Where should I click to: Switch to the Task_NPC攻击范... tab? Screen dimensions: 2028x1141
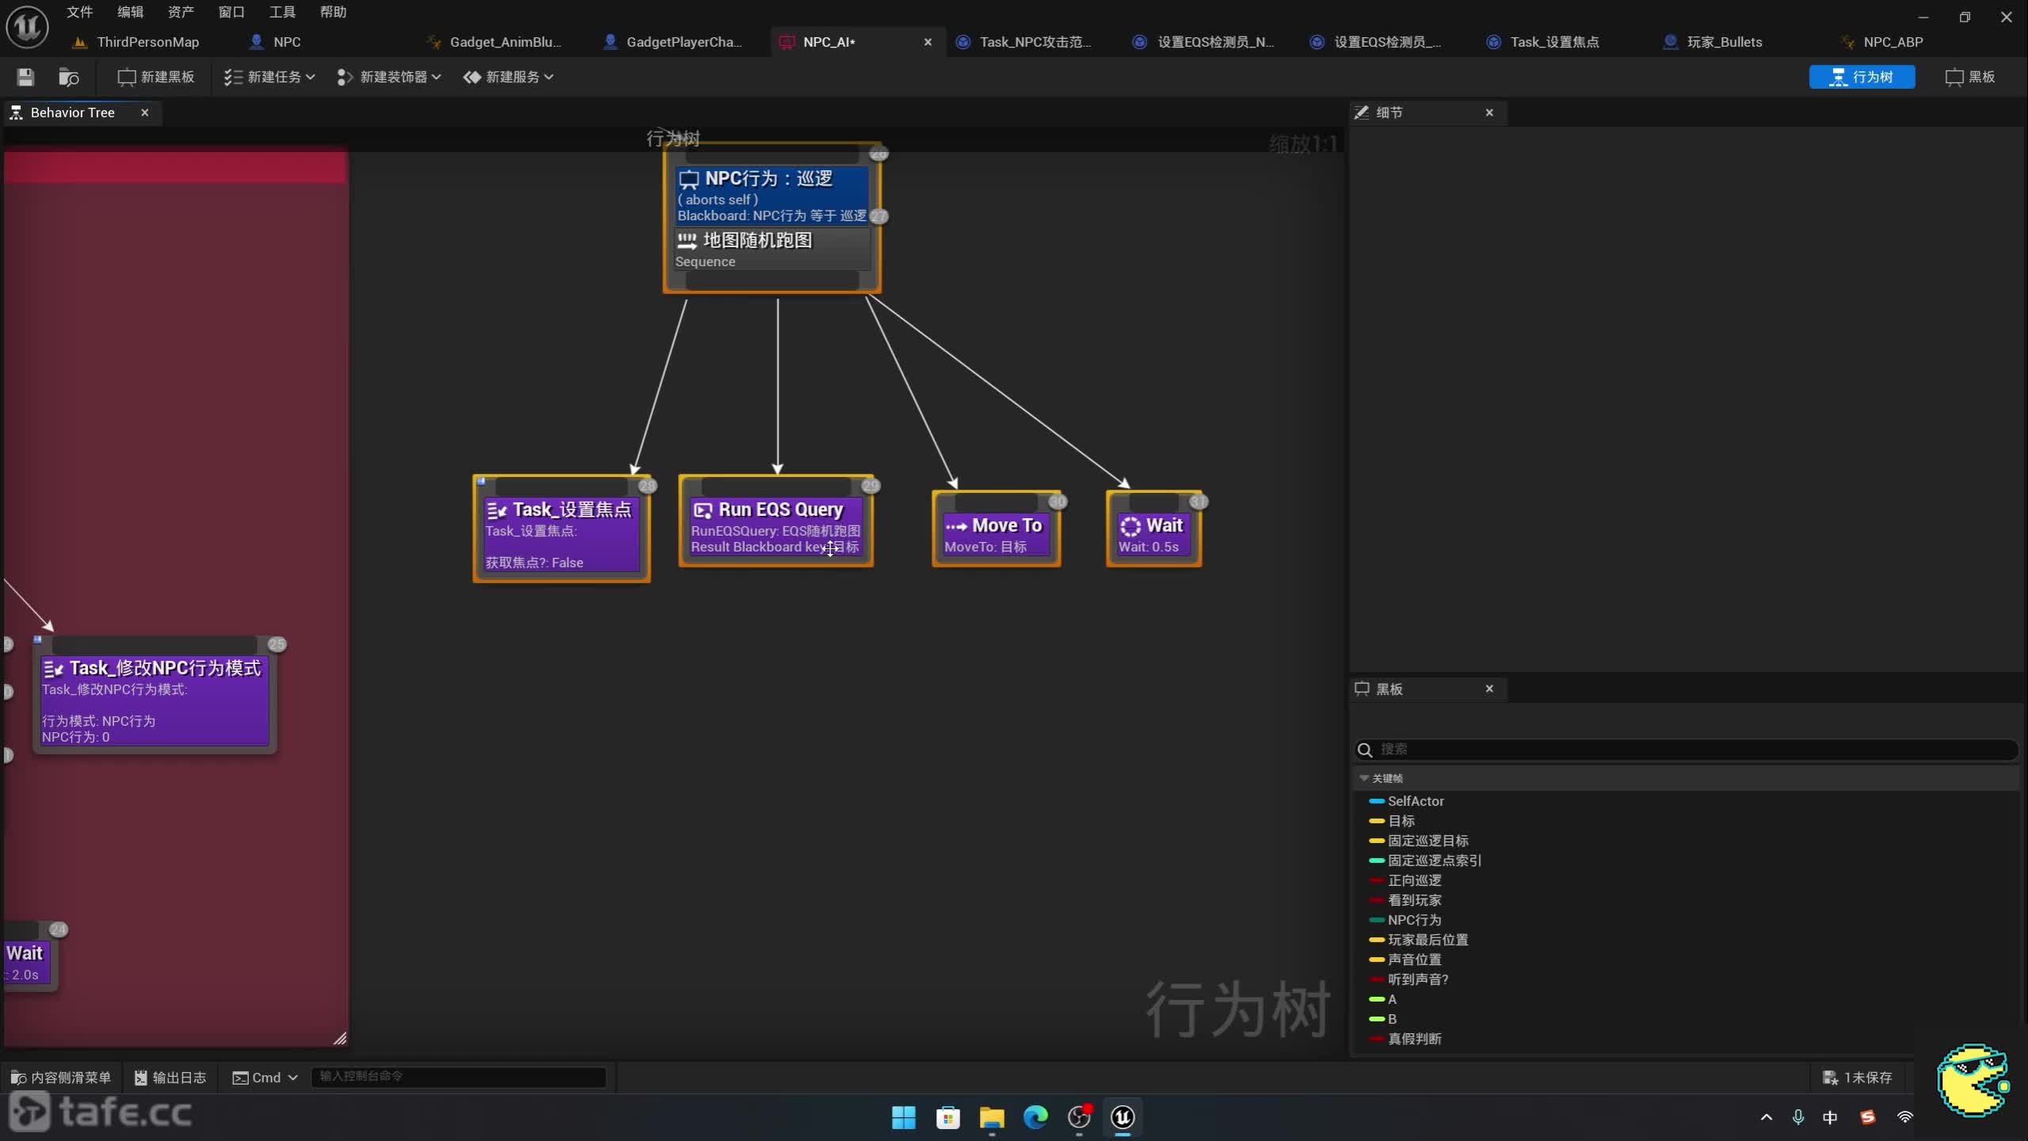1025,42
